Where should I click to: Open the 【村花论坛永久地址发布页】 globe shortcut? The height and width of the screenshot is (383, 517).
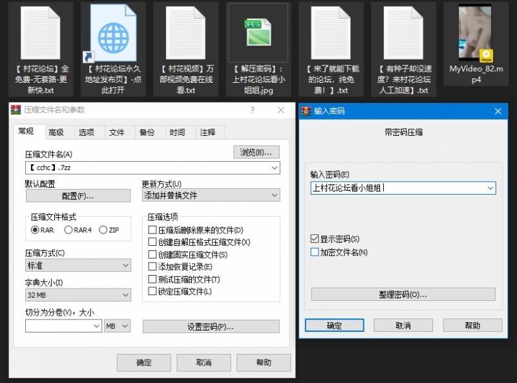tap(112, 32)
